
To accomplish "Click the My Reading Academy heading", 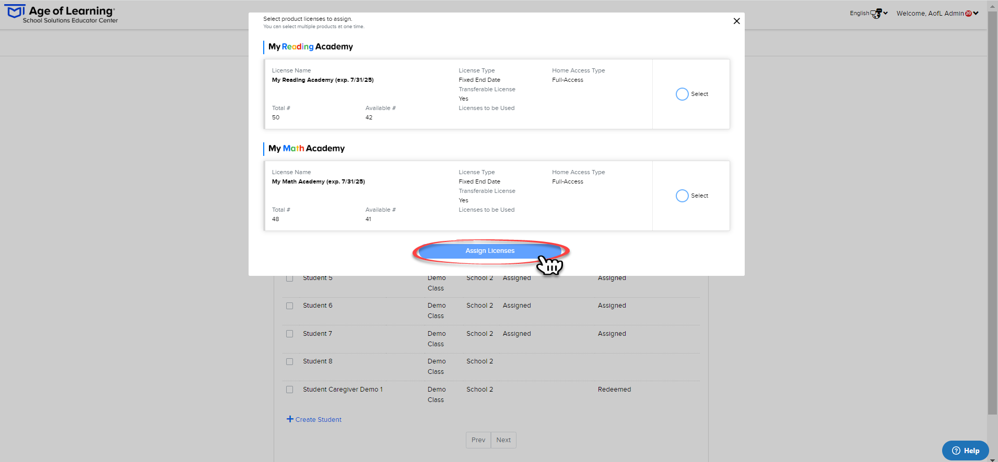I will pyautogui.click(x=310, y=46).
